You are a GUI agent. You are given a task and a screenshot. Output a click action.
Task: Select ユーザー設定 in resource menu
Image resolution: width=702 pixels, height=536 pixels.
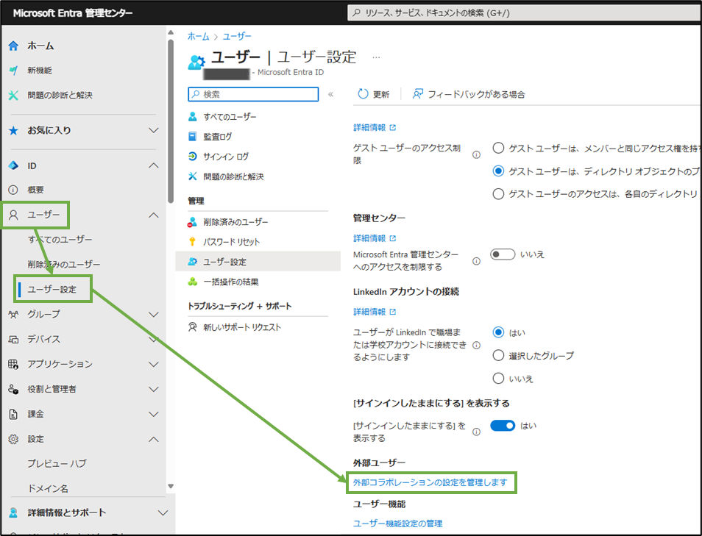tap(258, 261)
